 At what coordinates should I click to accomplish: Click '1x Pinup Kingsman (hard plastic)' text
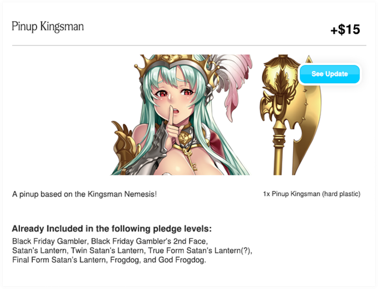pos(312,194)
